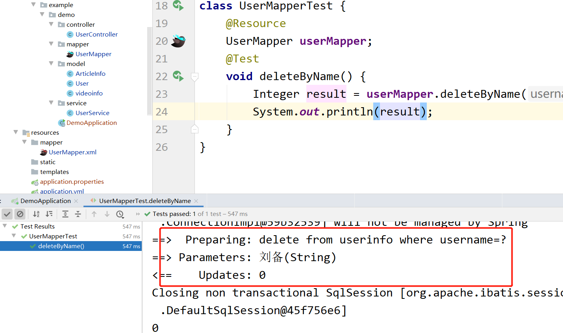Screen dimensions: 563x333
Task: Open UserMapper.xml in project tree
Action: (72, 152)
